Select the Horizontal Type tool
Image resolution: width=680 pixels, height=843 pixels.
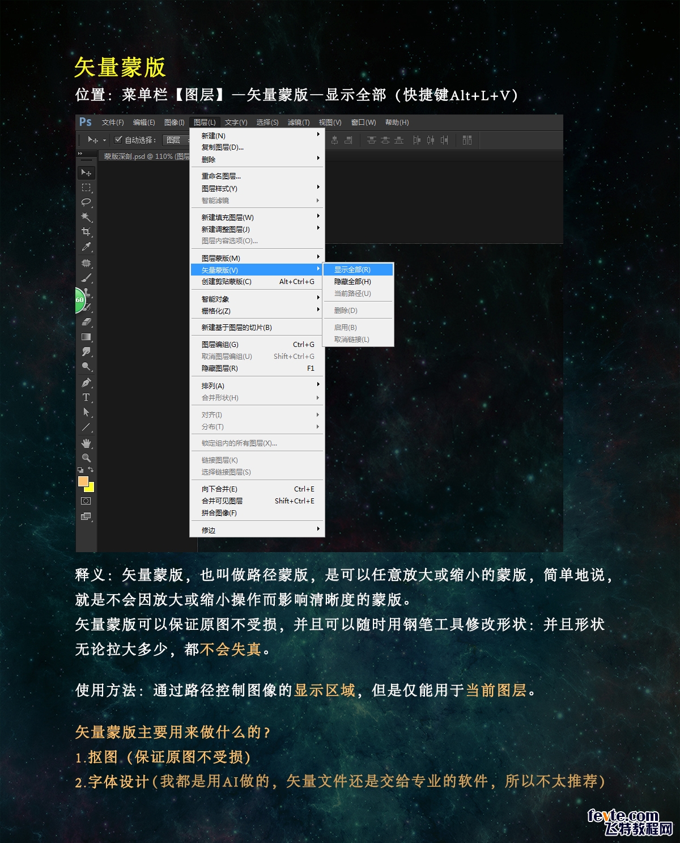[86, 397]
